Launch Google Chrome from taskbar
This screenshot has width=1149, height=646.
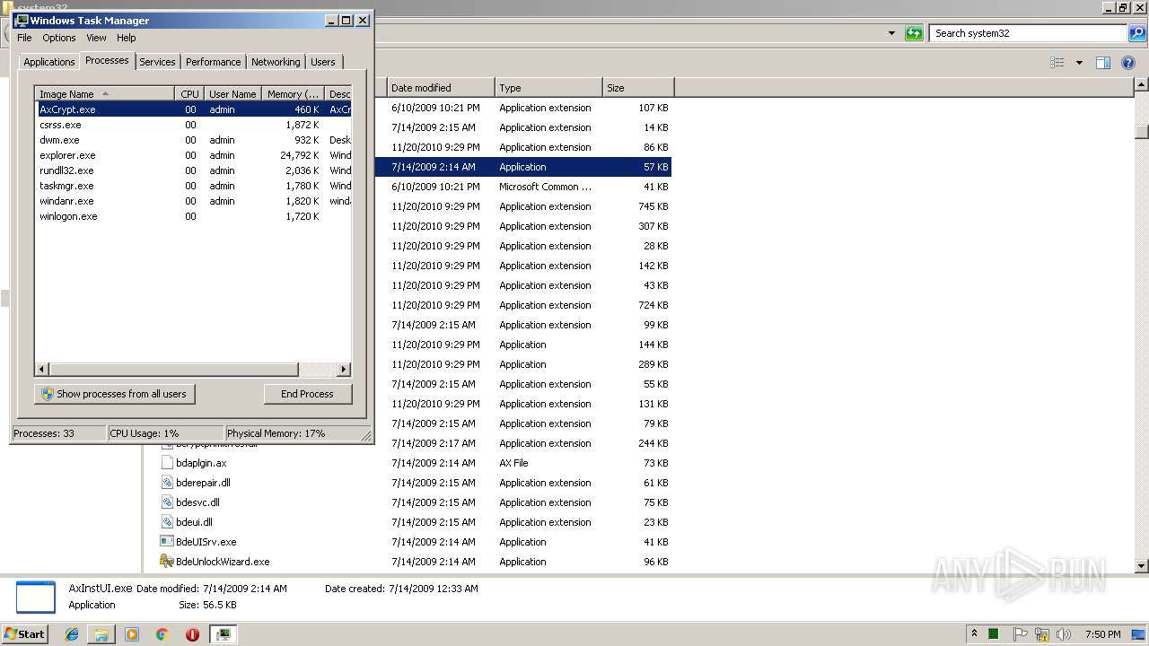pyautogui.click(x=162, y=634)
